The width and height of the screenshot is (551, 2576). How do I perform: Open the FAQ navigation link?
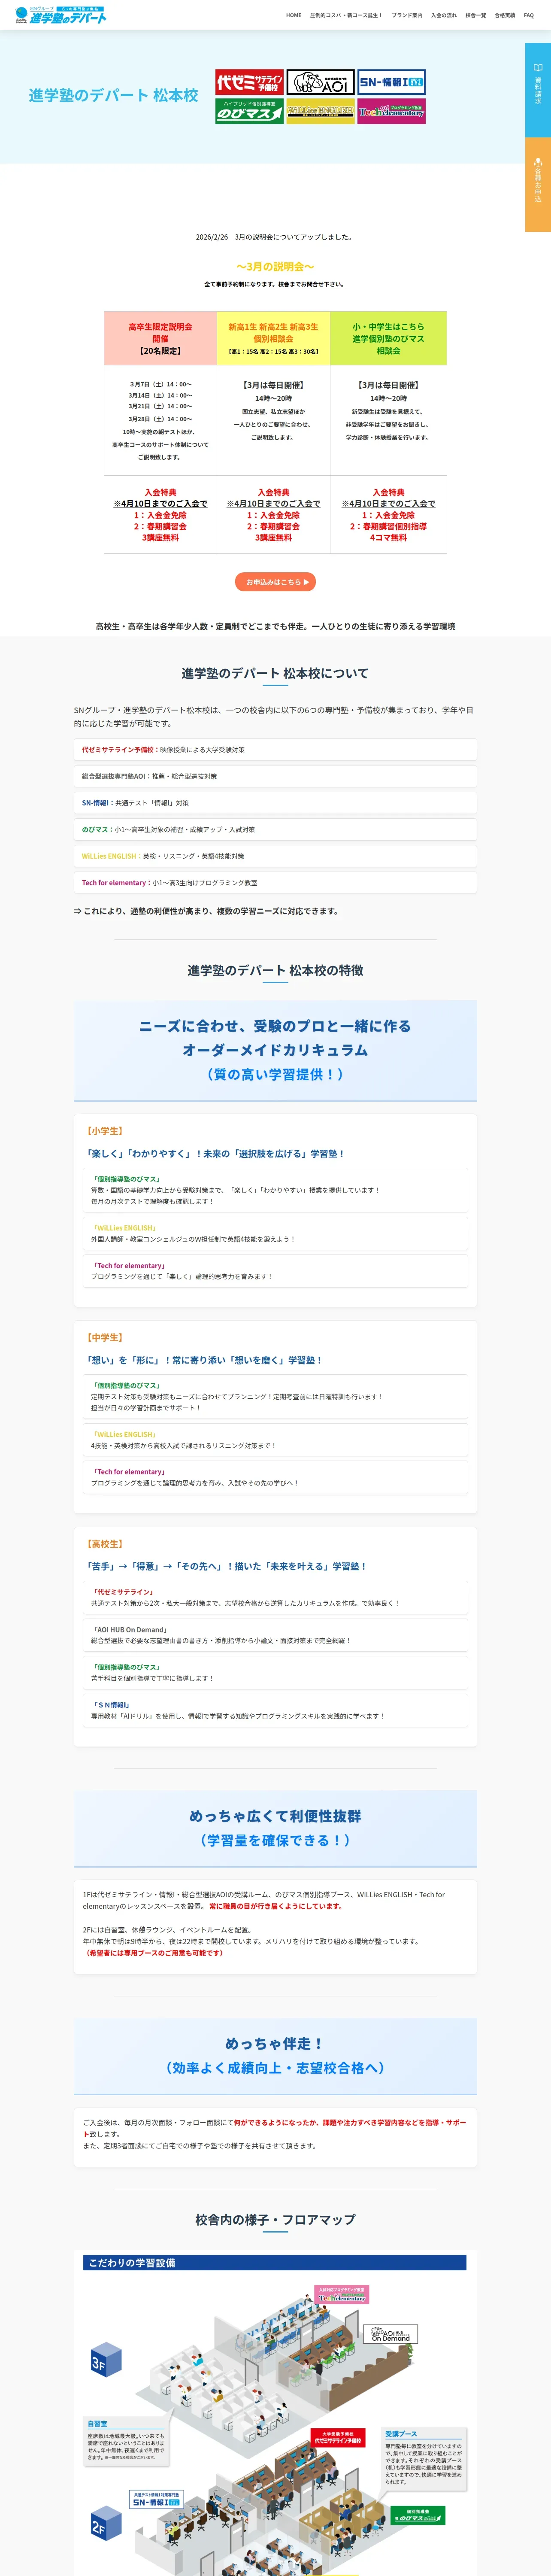(529, 16)
